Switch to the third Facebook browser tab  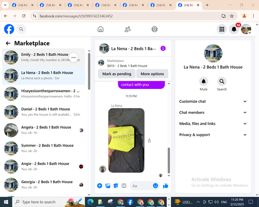pyautogui.click(x=78, y=5)
